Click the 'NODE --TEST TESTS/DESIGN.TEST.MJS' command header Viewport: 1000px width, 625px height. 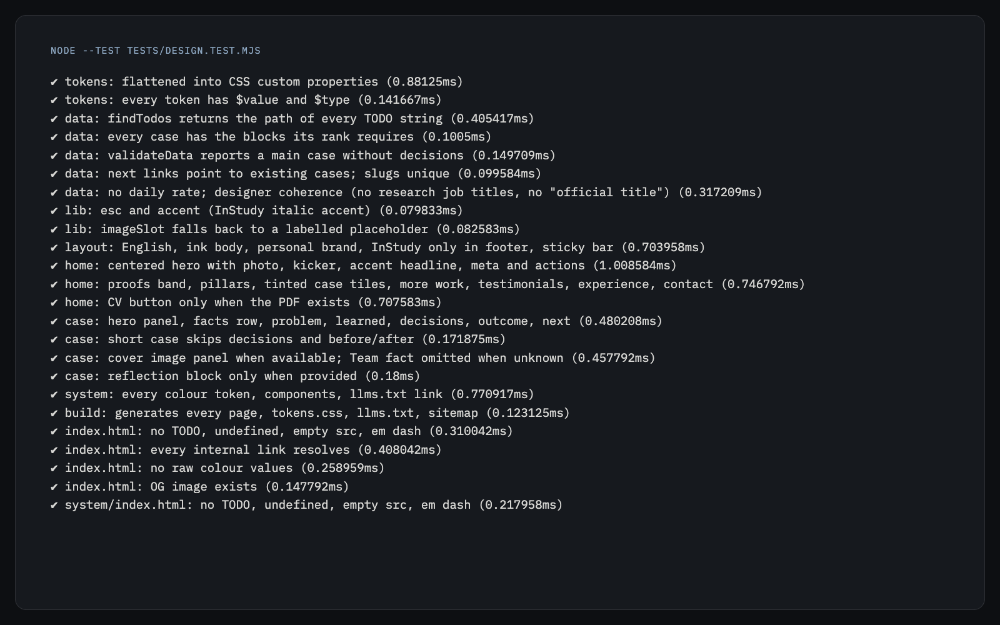(x=156, y=51)
